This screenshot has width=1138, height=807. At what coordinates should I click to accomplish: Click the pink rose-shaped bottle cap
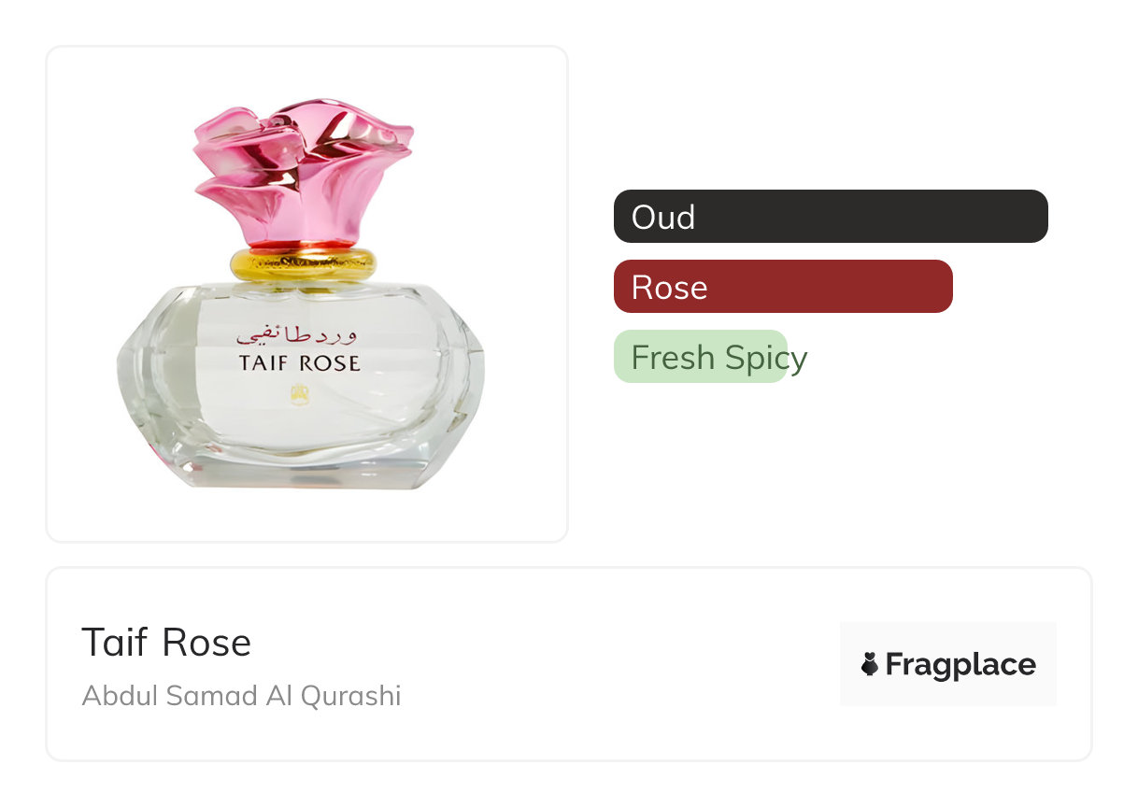pos(303,170)
